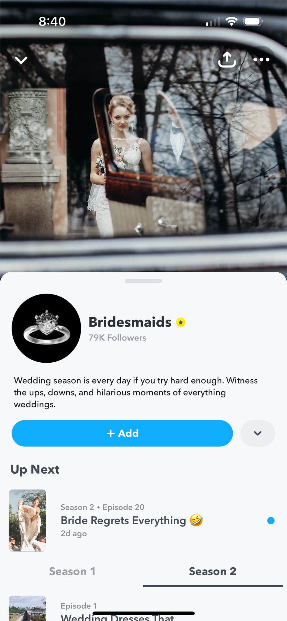This screenshot has width=287, height=621.
Task: Tap the Wi-Fi status icon
Action: point(231,21)
